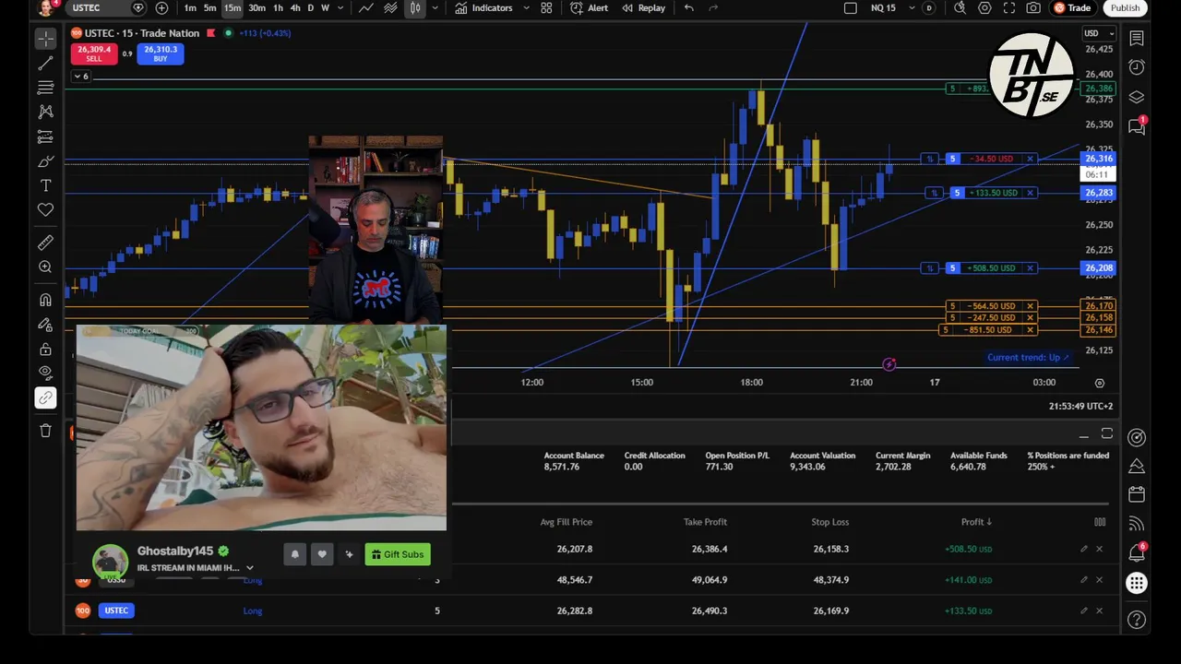Undo the last chart action
1181x664 pixels.
tap(688, 8)
